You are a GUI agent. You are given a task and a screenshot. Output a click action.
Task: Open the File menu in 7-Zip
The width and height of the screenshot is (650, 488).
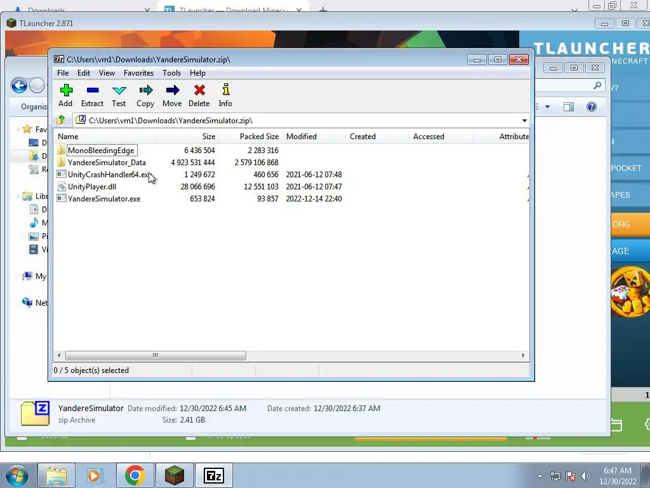(x=63, y=73)
